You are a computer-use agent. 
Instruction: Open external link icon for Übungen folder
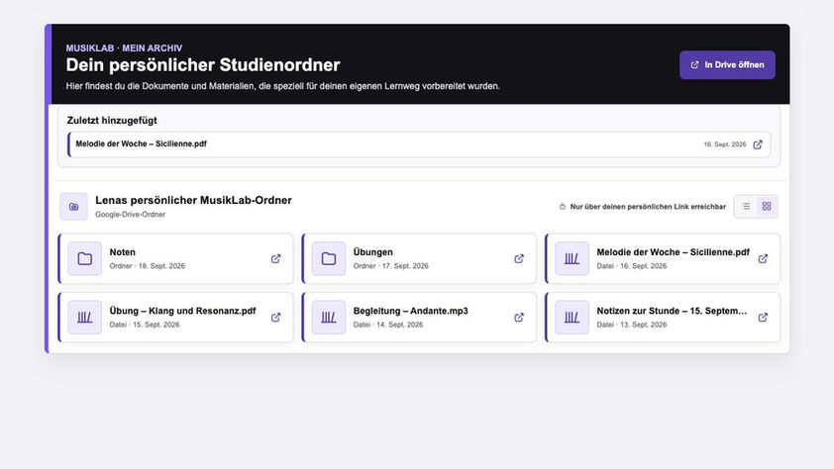point(519,258)
